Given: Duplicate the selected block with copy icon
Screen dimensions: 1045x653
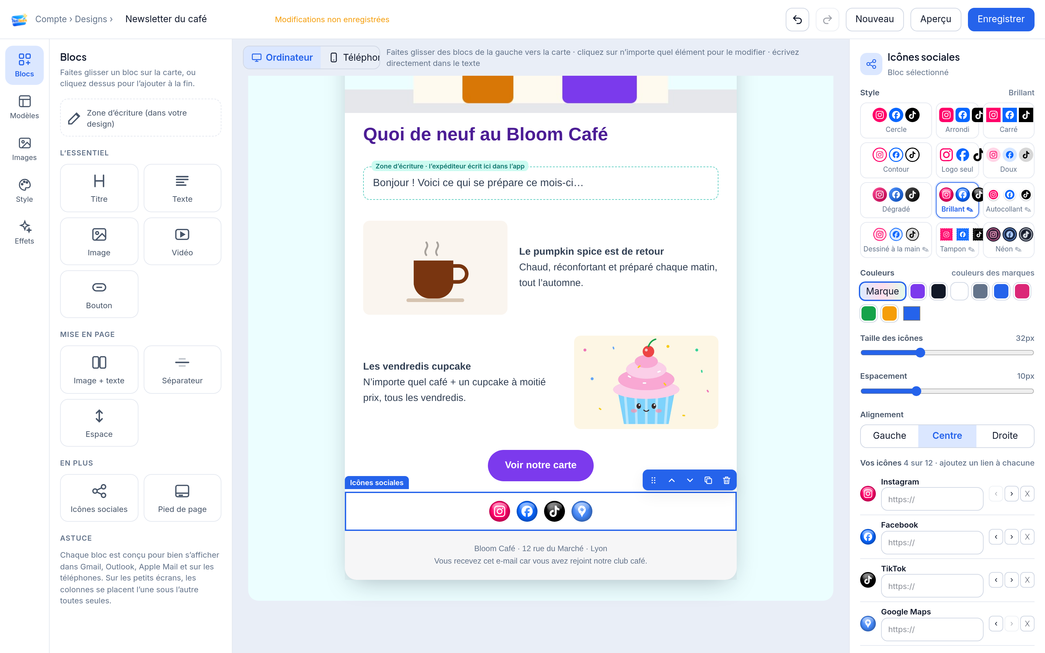Looking at the screenshot, I should tap(708, 480).
